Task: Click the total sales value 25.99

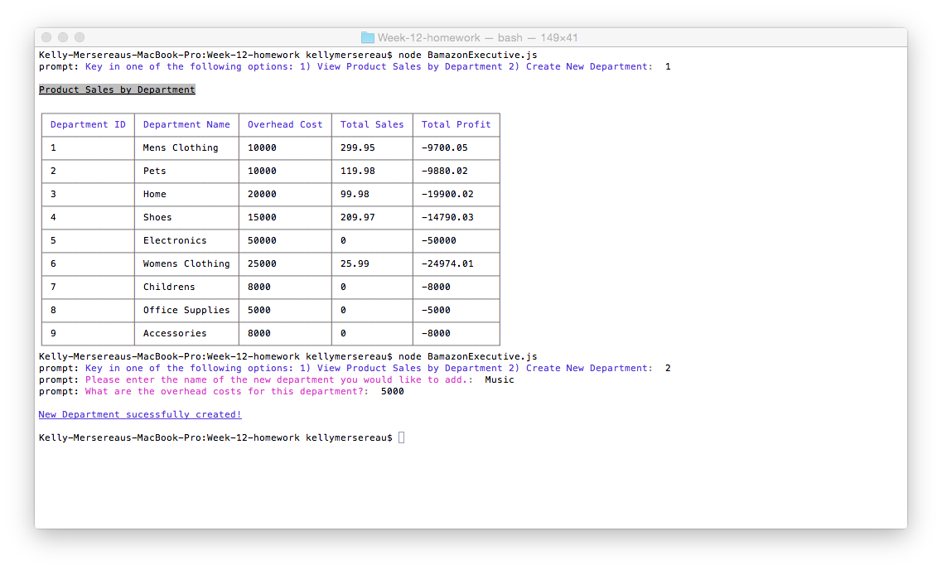Action: pos(355,263)
